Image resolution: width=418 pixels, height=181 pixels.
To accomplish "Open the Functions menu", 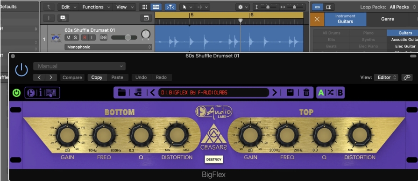I will 96,7.
